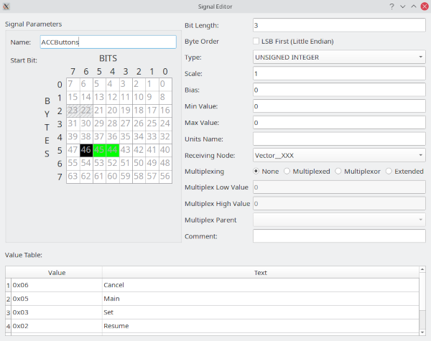Open the Multiplex Parent dropdown
The height and width of the screenshot is (341, 431).
(x=339, y=220)
